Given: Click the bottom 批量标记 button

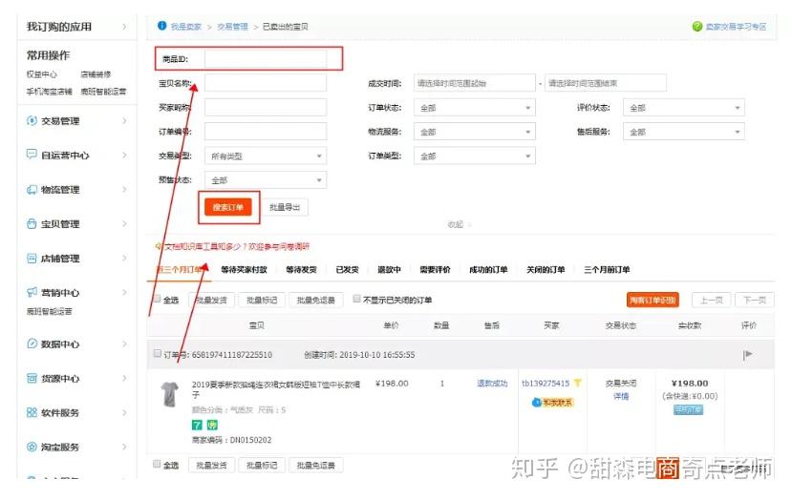Looking at the screenshot, I should (x=262, y=465).
